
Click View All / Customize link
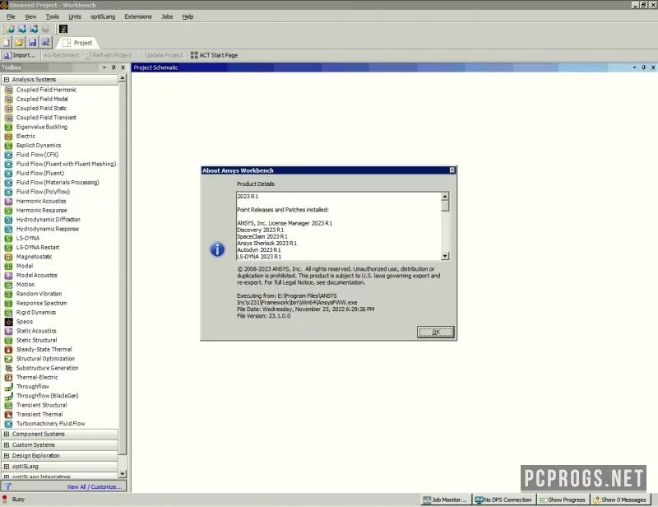[95, 487]
